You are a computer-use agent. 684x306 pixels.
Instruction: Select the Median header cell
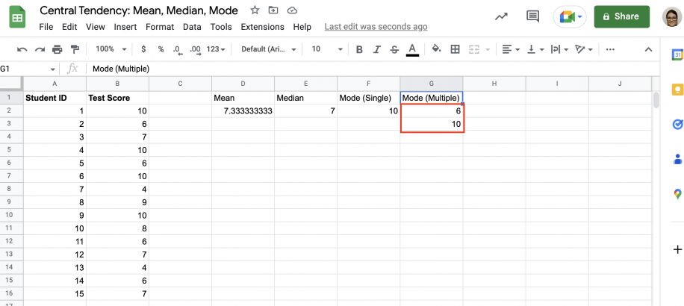coord(306,98)
